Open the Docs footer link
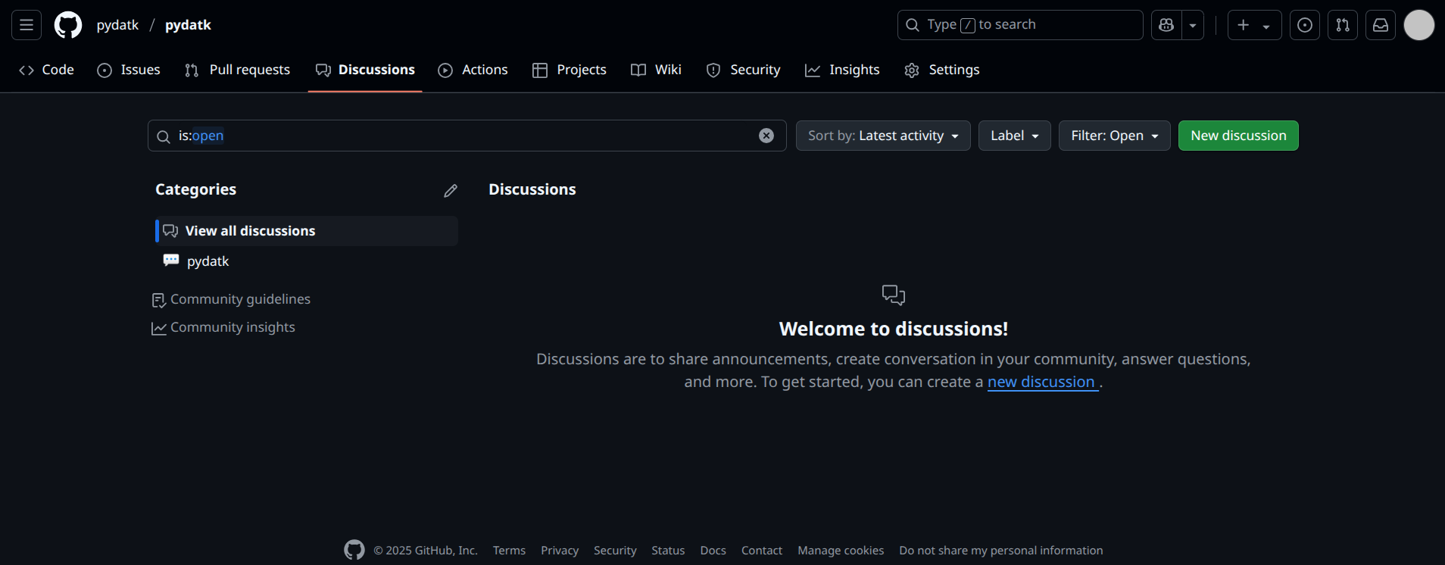Viewport: 1445px width, 565px height. 713,551
